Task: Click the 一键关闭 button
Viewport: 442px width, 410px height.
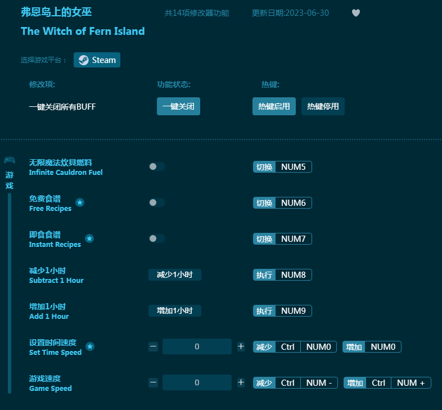Action: 178,106
